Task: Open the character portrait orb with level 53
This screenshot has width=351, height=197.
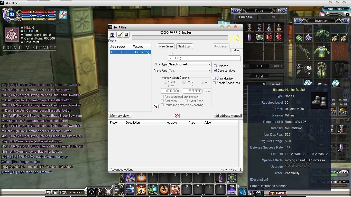Action: click(x=12, y=14)
